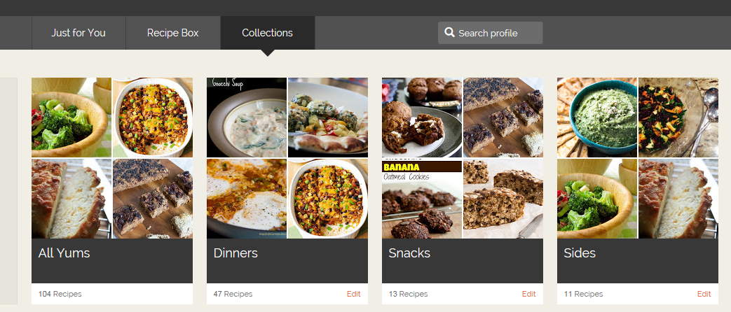
Task: Click the 104 Recipes count under All Yums
Action: [x=60, y=294]
